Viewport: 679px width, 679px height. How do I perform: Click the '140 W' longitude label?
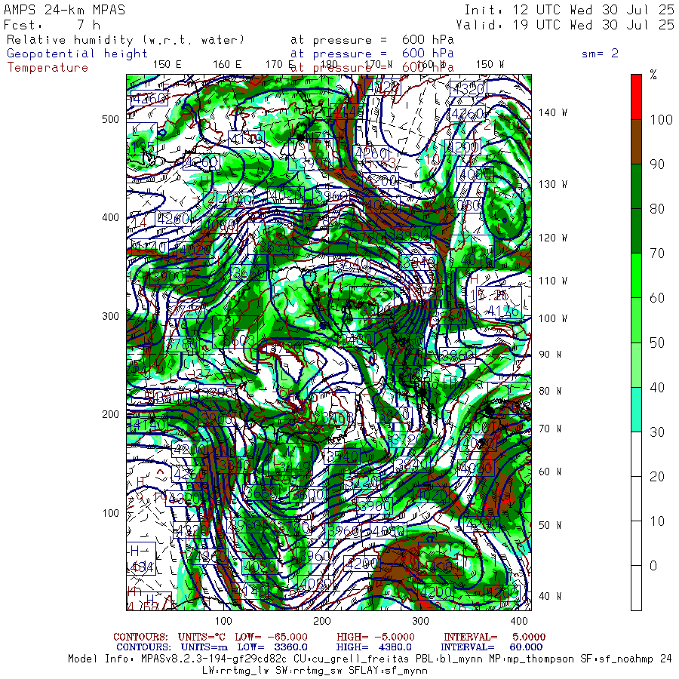(x=552, y=112)
